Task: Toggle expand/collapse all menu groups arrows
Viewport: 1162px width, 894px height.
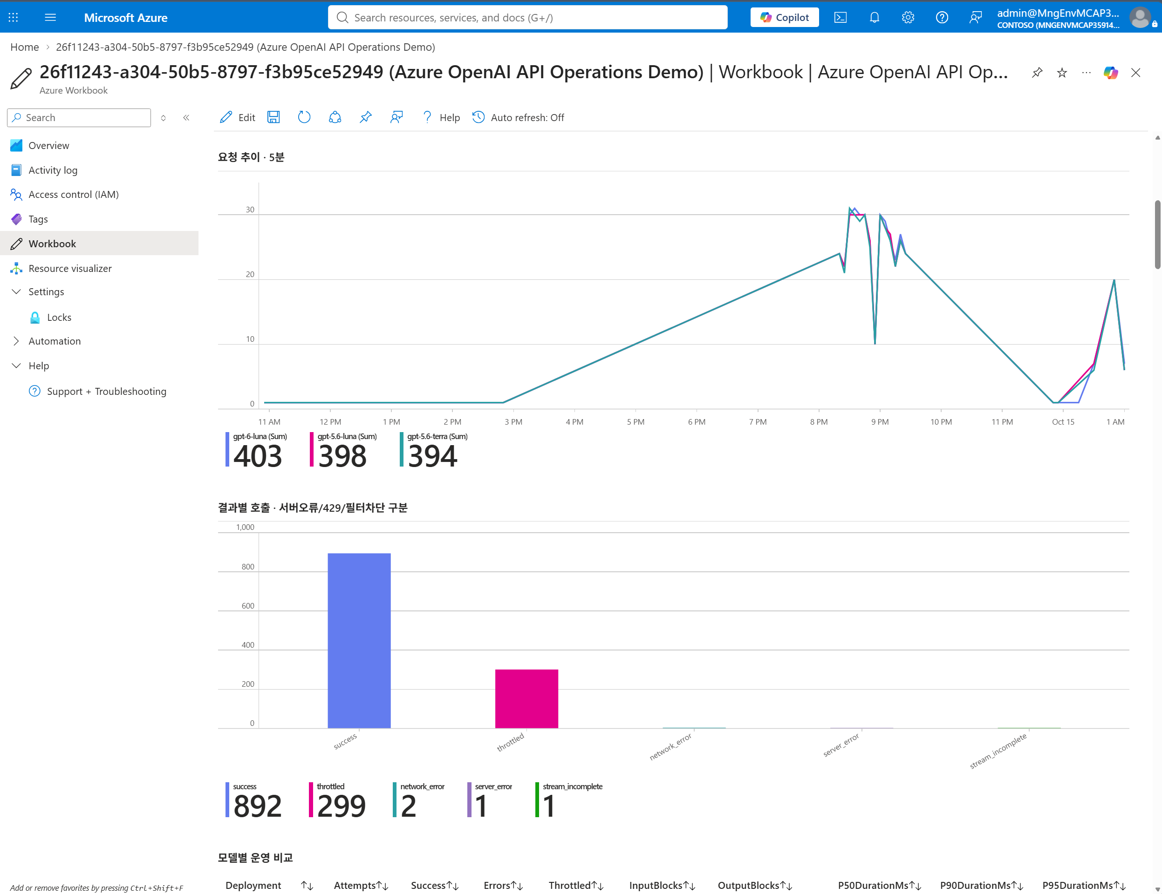Action: (164, 117)
